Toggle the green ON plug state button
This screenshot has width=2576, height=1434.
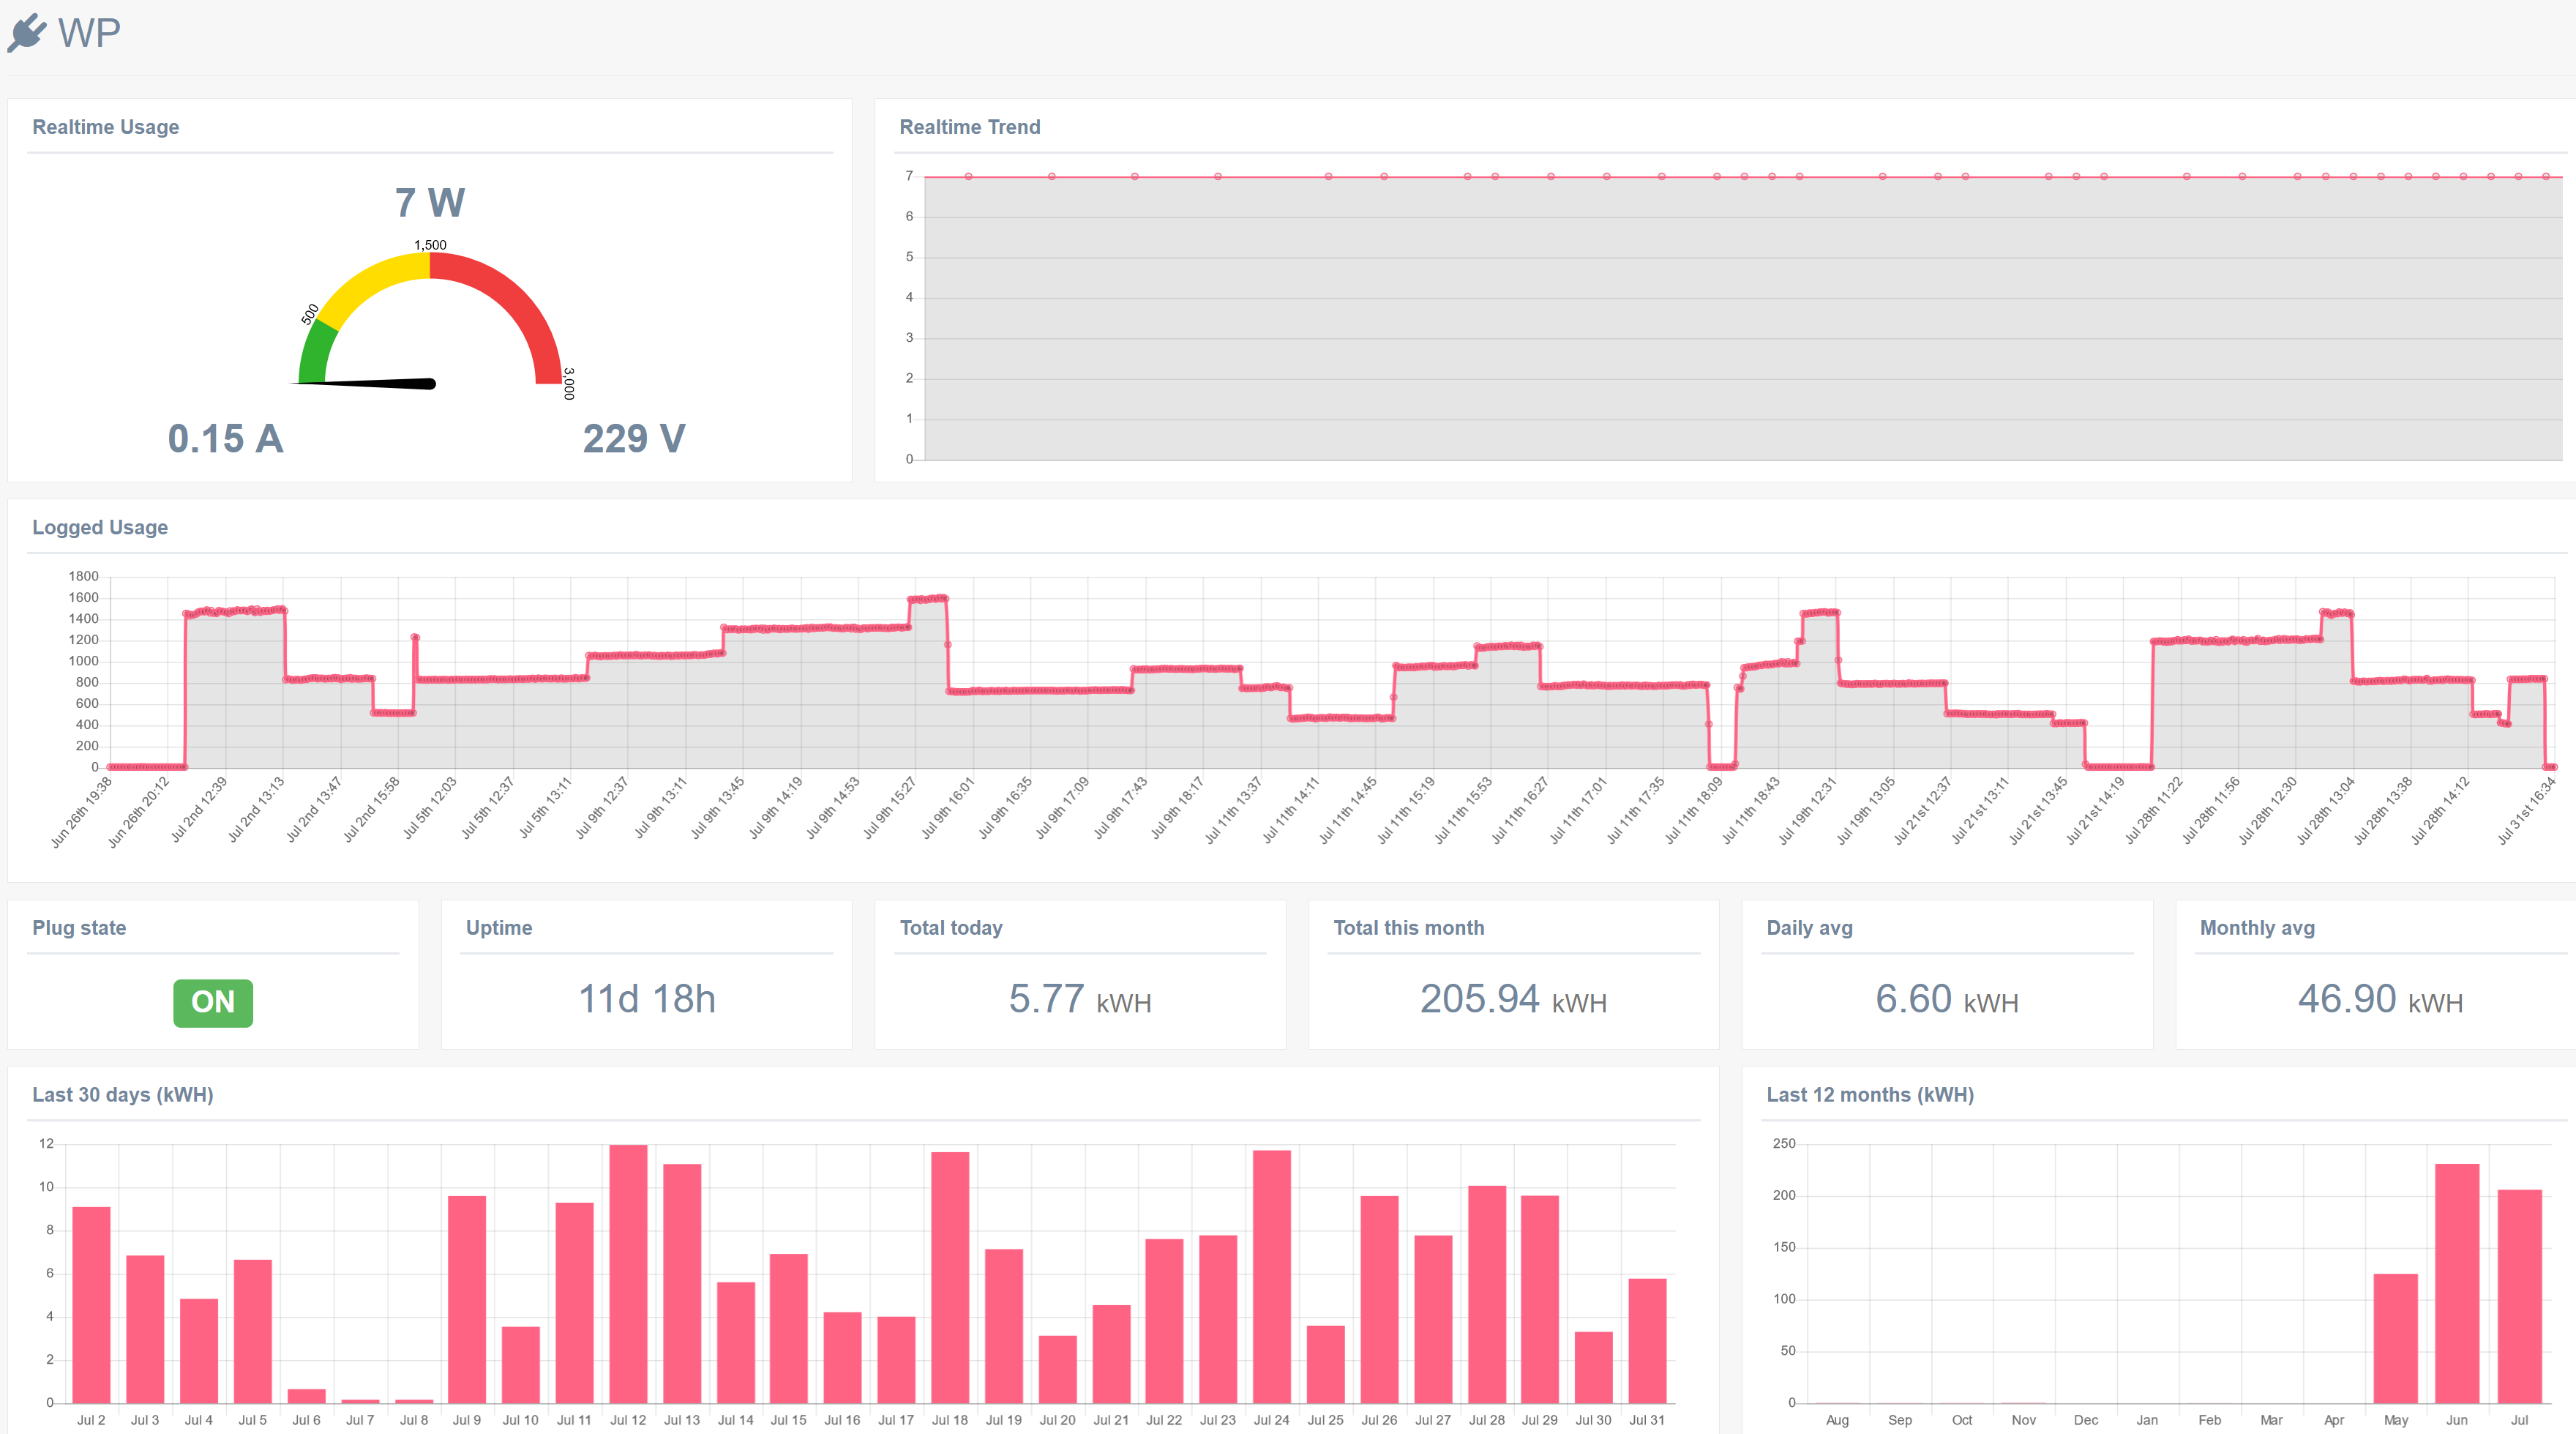click(213, 1002)
